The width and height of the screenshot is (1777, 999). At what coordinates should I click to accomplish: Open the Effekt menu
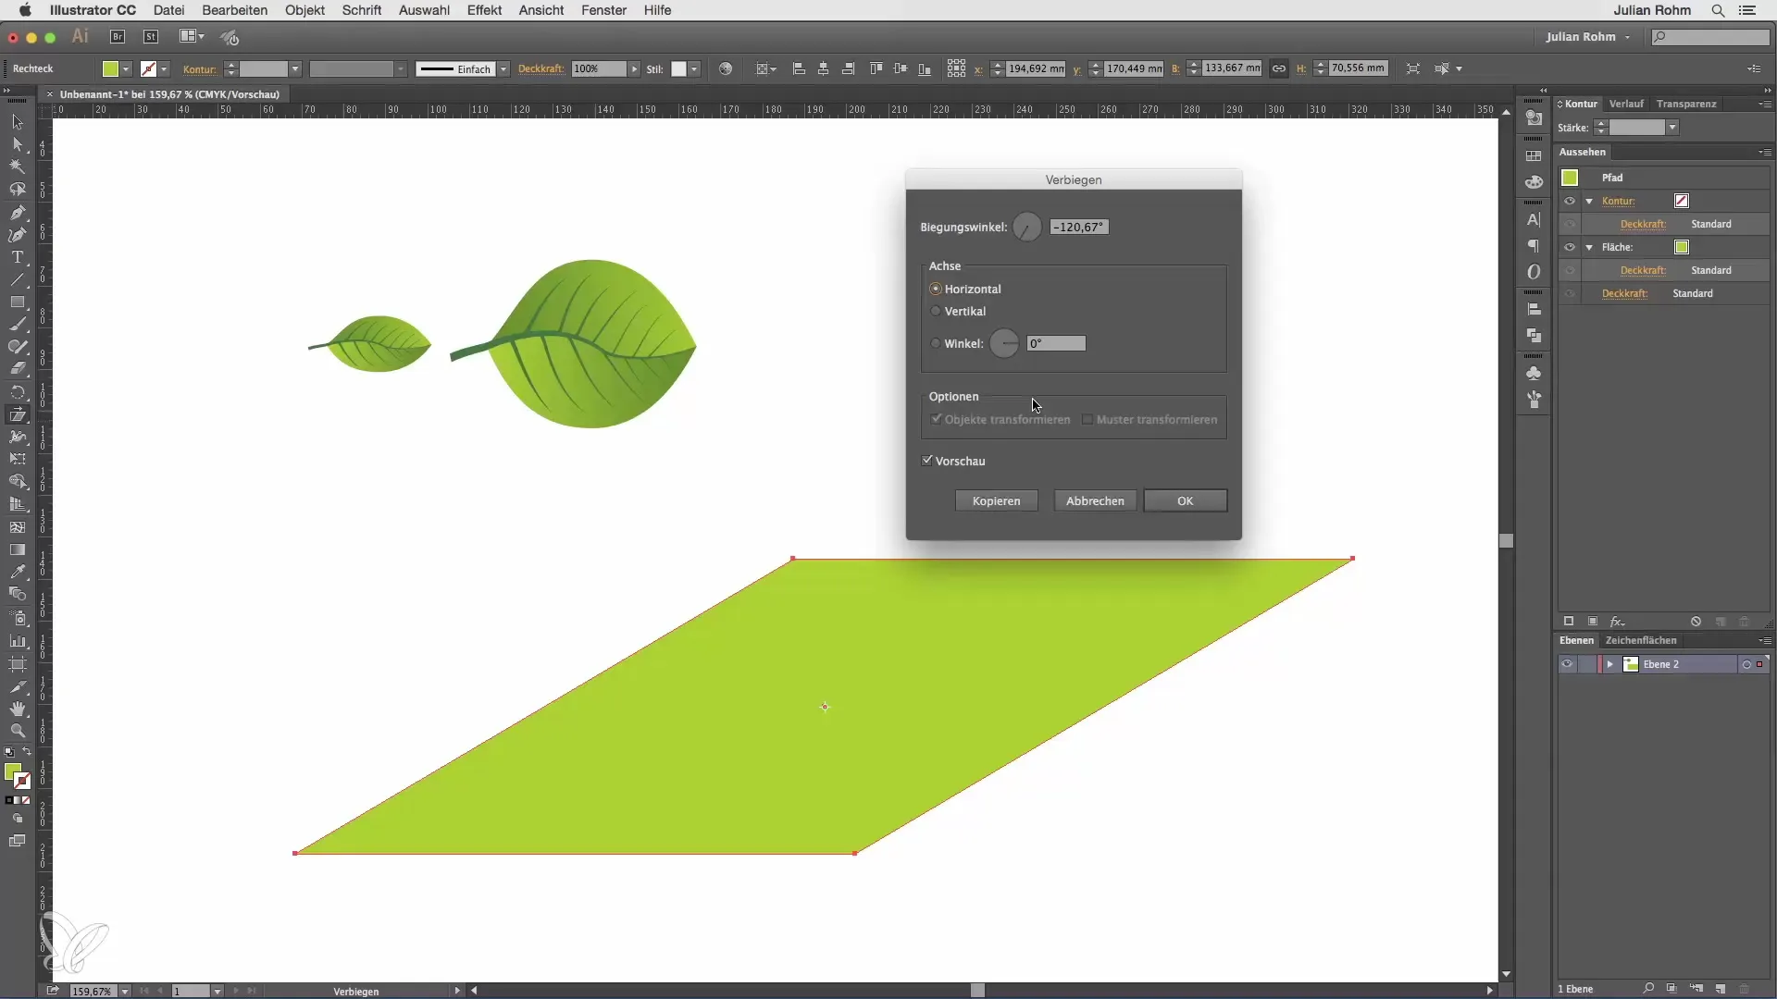coord(484,10)
